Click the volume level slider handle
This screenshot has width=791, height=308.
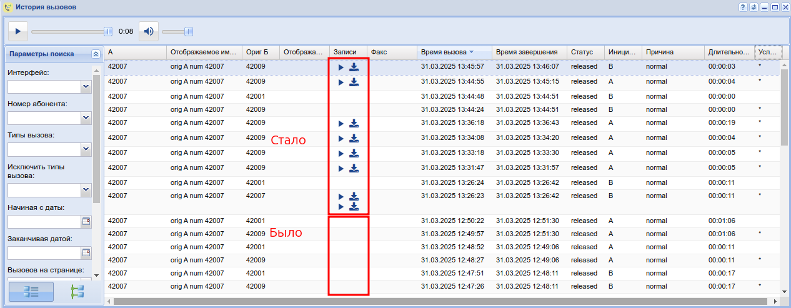[188, 31]
